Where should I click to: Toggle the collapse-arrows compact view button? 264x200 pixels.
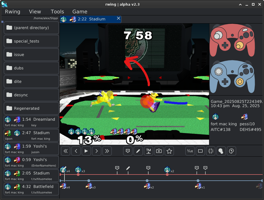click(x=211, y=151)
